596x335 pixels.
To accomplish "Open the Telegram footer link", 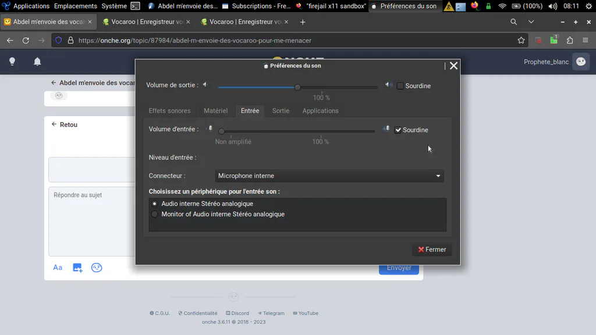I will point(271,313).
